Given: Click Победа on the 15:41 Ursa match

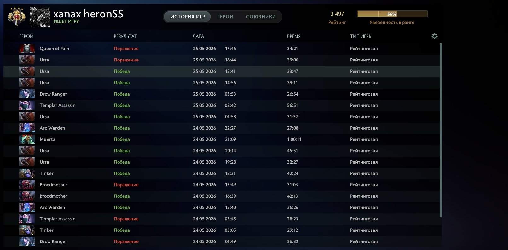Looking at the screenshot, I should pos(122,71).
